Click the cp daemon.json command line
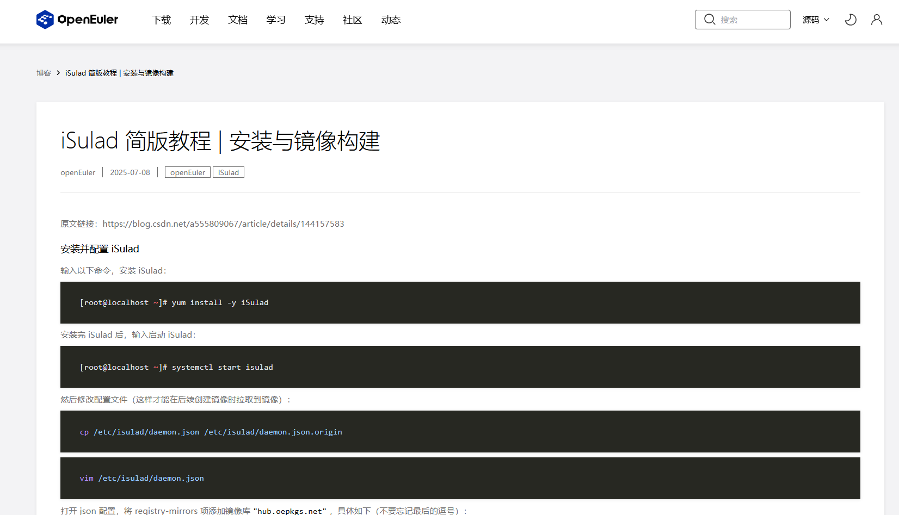 (x=211, y=432)
